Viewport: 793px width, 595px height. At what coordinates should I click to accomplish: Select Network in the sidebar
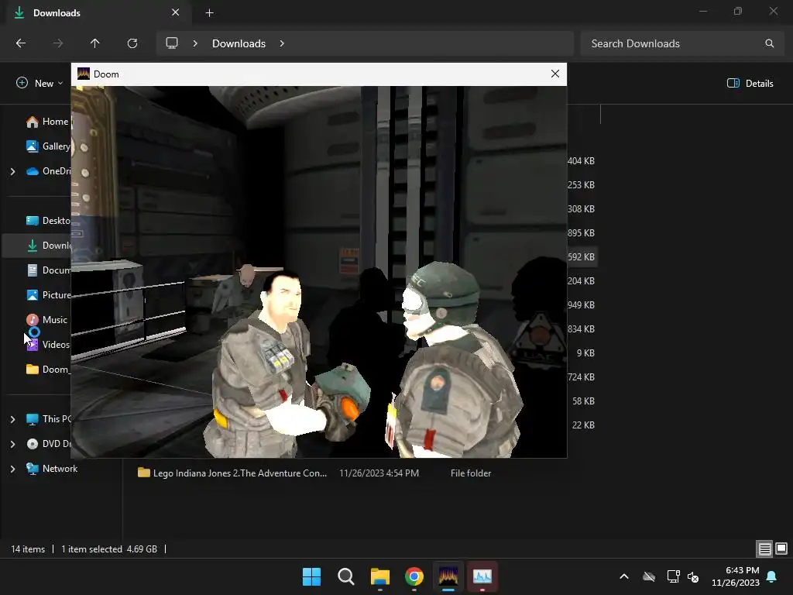[52, 469]
